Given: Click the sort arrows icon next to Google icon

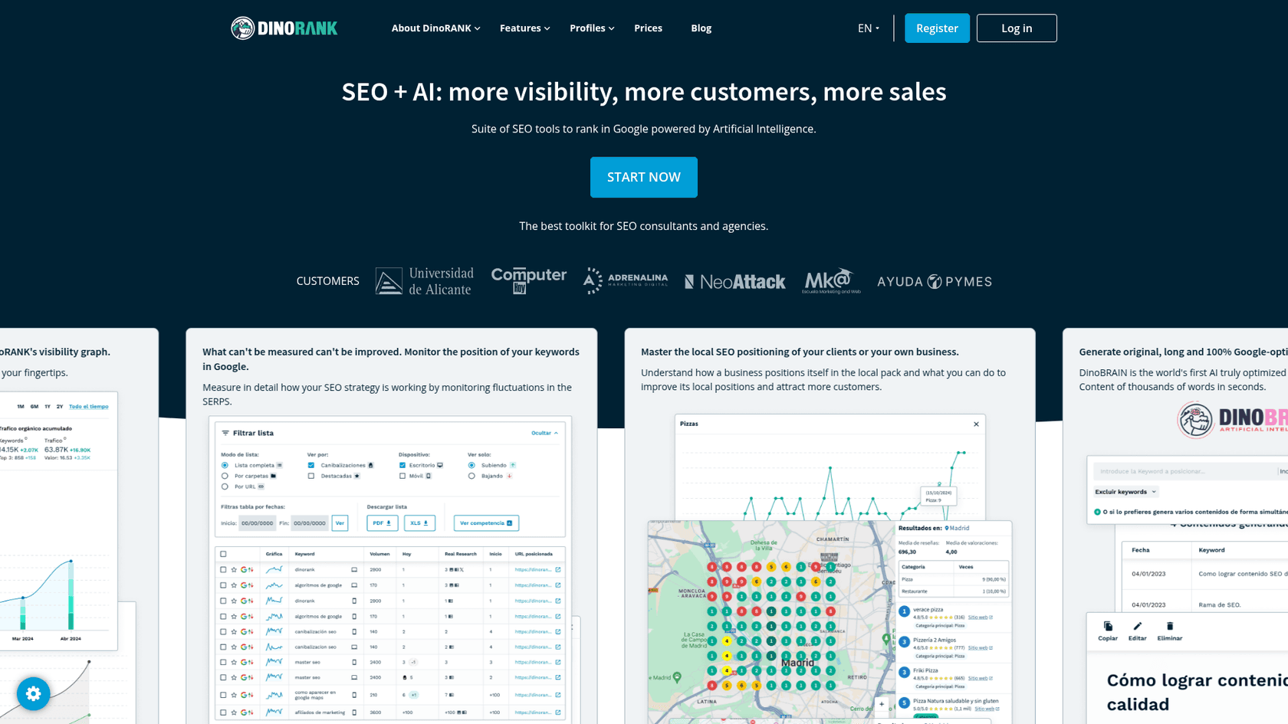Looking at the screenshot, I should tap(251, 569).
